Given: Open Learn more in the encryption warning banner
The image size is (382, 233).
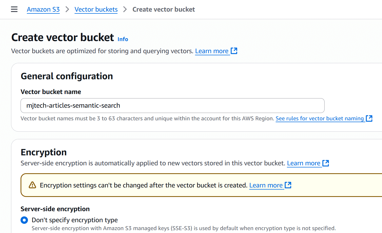Looking at the screenshot, I should pos(266,185).
